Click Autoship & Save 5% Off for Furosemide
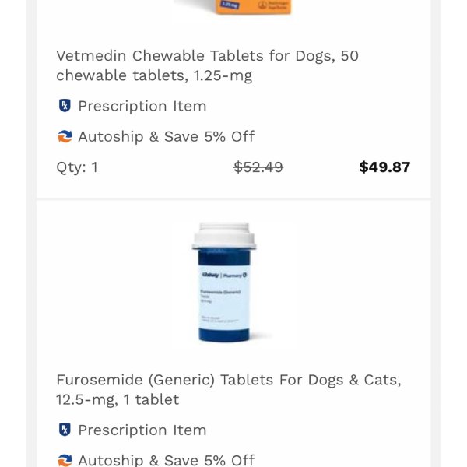This screenshot has height=467, width=467. tap(167, 461)
